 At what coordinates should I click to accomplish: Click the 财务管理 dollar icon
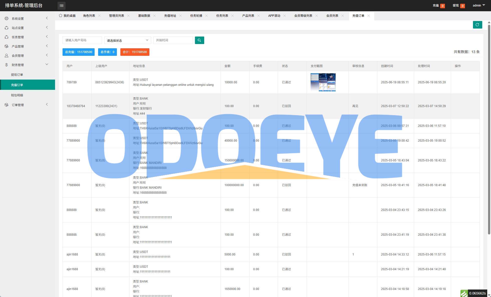7,65
